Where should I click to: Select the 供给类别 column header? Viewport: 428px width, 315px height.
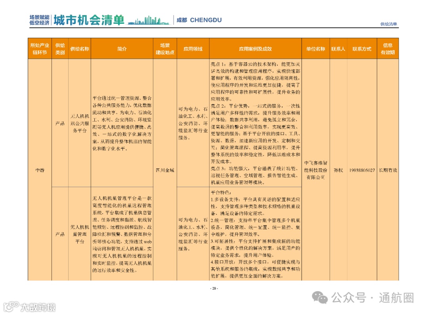point(60,49)
